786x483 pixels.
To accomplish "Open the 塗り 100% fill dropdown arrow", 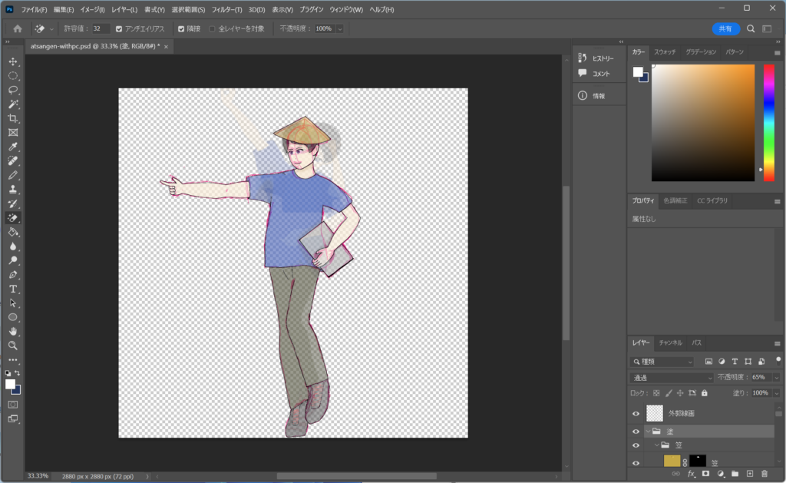I will (777, 393).
